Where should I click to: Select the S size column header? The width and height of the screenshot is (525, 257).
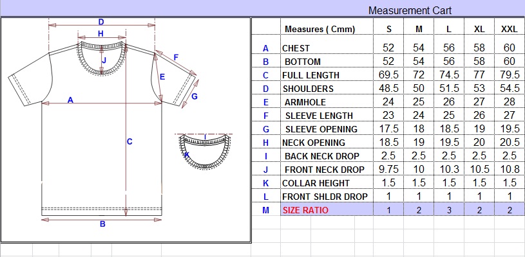point(389,30)
